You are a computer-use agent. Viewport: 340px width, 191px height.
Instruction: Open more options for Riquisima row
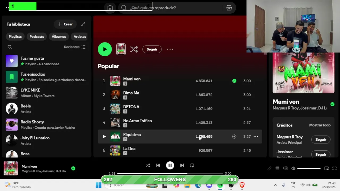256,137
